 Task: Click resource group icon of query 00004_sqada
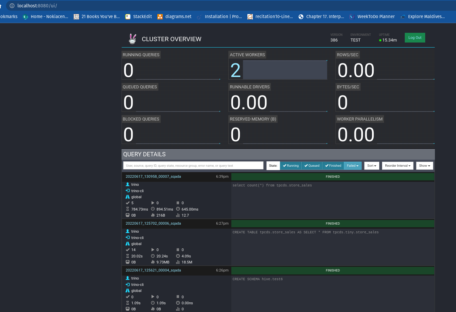[128, 291]
